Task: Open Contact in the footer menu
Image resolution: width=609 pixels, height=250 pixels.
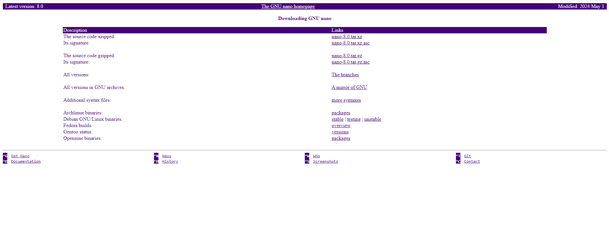Action: click(472, 161)
